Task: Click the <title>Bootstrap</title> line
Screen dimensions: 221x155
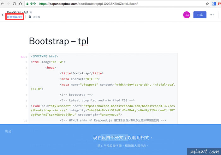Action: pos(82,73)
